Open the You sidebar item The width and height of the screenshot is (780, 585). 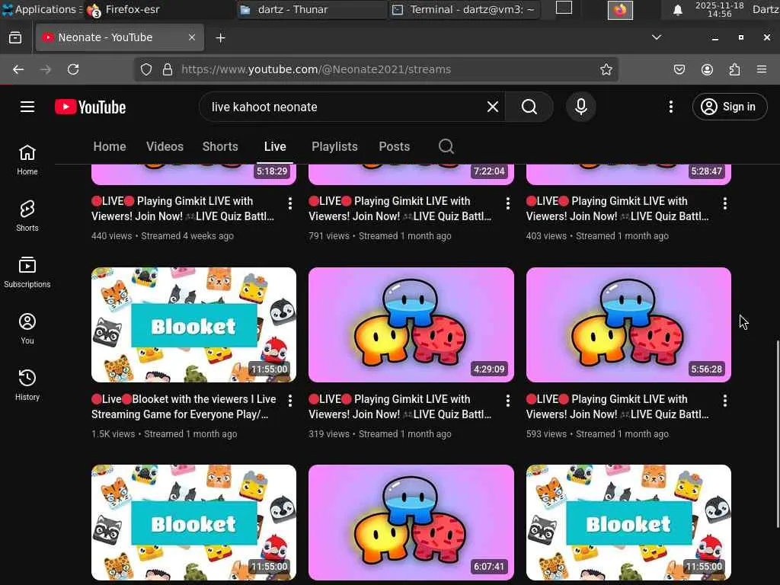(27, 328)
